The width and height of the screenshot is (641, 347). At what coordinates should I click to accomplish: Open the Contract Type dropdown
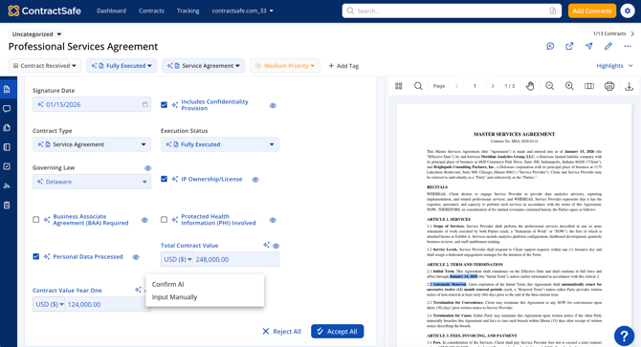click(x=92, y=144)
